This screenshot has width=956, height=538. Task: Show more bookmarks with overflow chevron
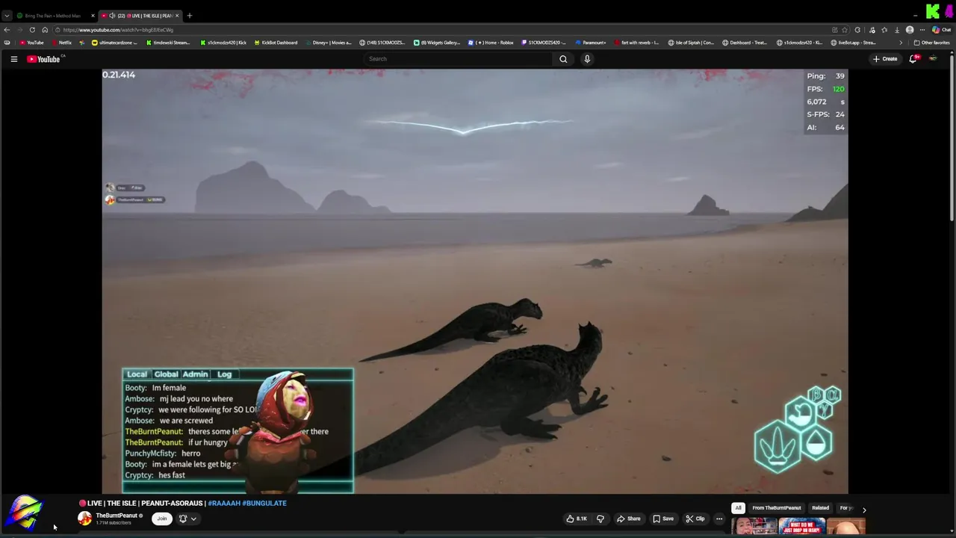pos(901,43)
